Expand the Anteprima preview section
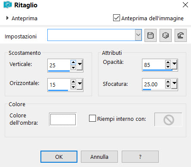Viewport: 191px width, 167px height. click(x=7, y=18)
